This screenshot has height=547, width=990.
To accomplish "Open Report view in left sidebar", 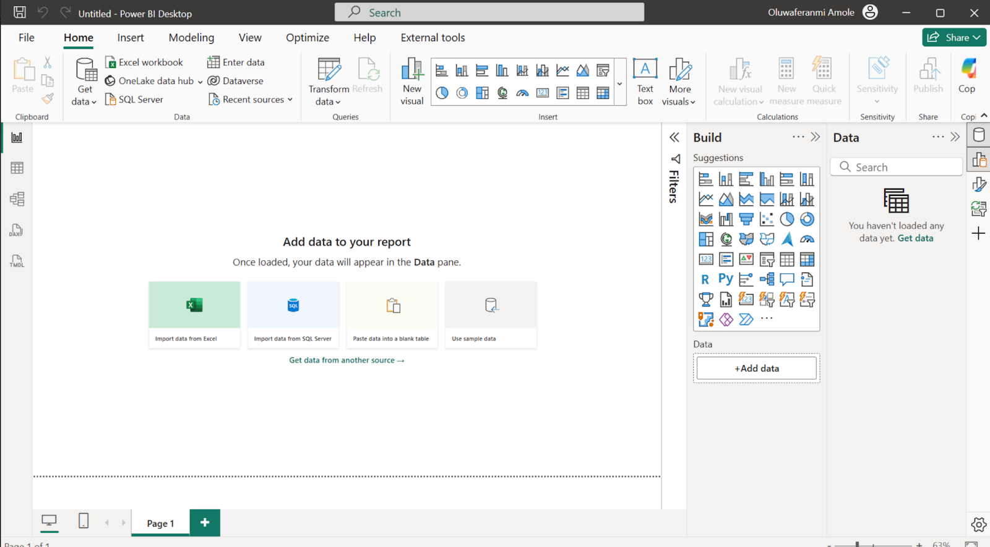I will click(17, 137).
